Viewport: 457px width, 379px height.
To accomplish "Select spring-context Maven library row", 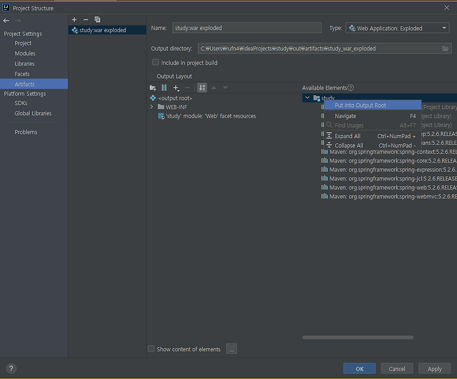I will [389, 152].
